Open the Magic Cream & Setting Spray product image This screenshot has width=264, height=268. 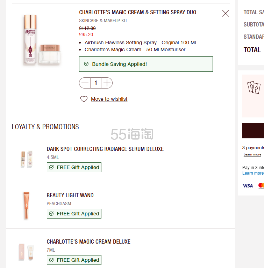coord(43,40)
